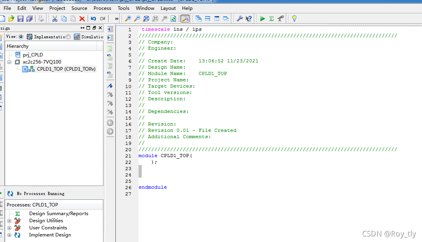Viewport: 422px width, 242px height.
Task: Float the Design panel
Action: click(x=94, y=28)
